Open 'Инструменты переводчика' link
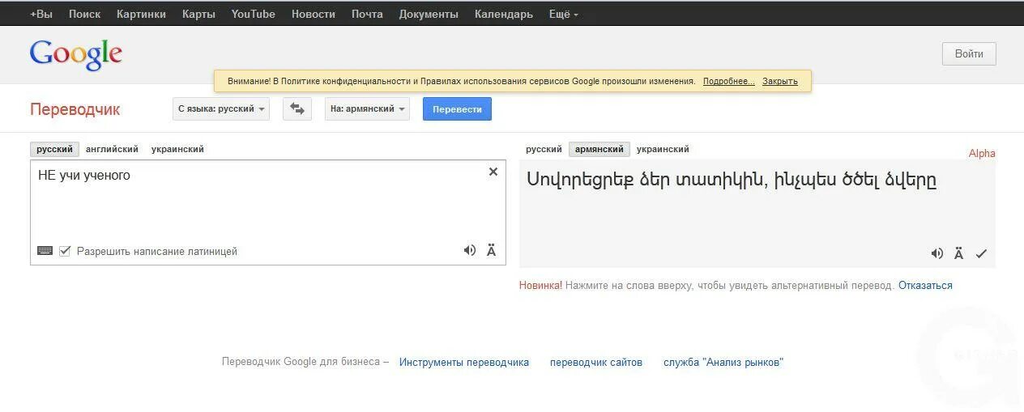The height and width of the screenshot is (412, 1024). click(x=464, y=362)
